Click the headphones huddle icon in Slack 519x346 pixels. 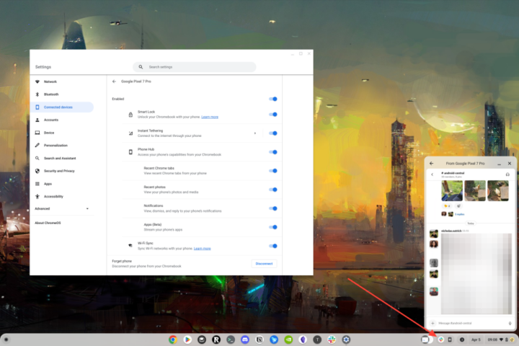tap(508, 174)
